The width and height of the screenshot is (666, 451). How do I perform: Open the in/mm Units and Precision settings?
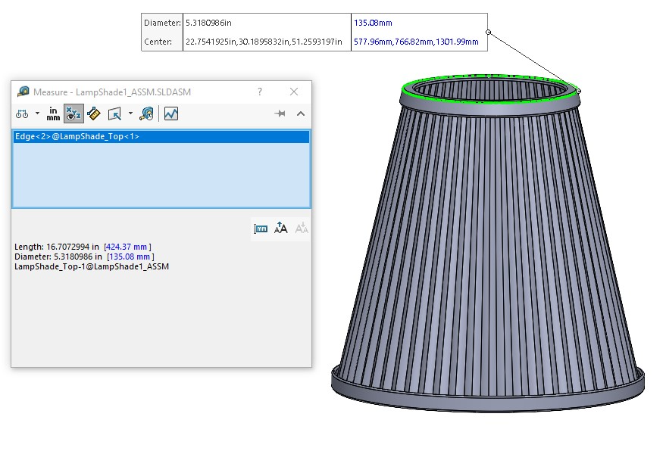(x=53, y=114)
